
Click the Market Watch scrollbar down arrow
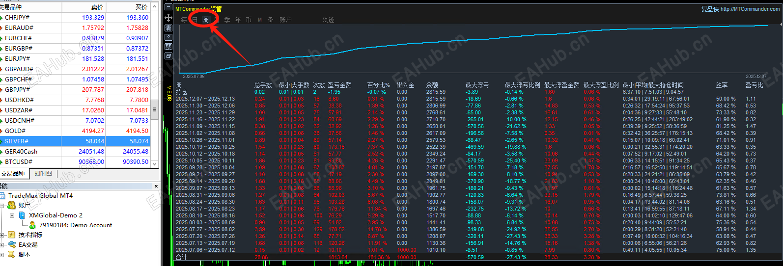[x=155, y=163]
